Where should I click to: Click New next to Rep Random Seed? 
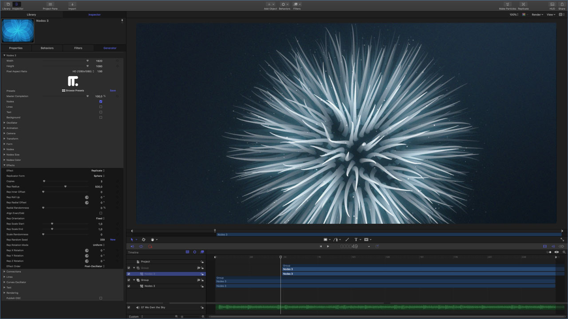point(113,240)
